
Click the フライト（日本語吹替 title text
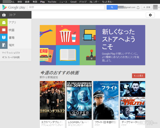point(106,122)
